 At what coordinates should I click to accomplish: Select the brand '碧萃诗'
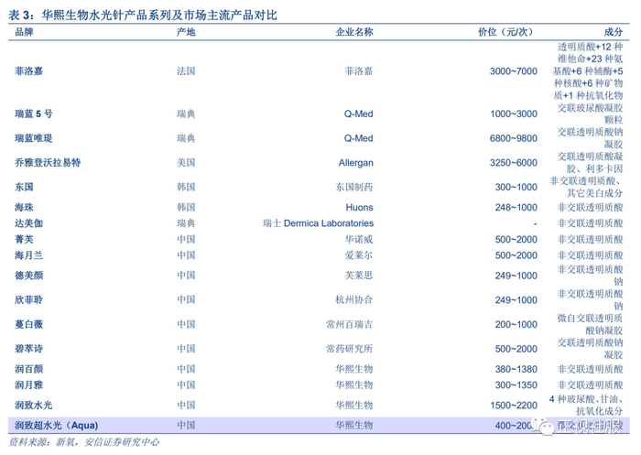(28, 349)
